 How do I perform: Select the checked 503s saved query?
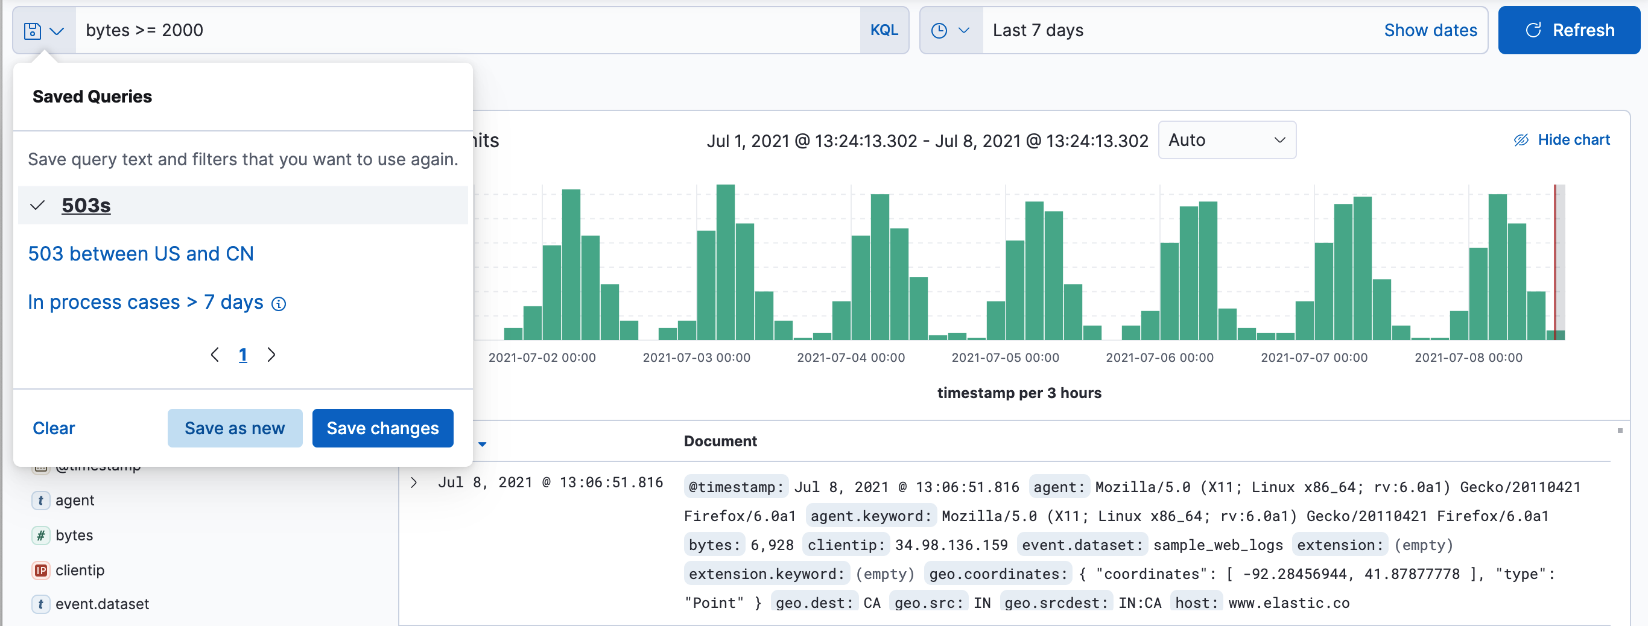tap(86, 205)
